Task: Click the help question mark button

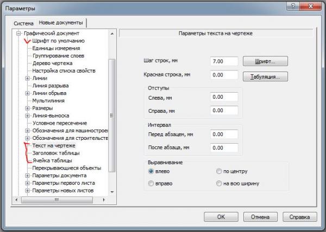Action: click(x=293, y=6)
